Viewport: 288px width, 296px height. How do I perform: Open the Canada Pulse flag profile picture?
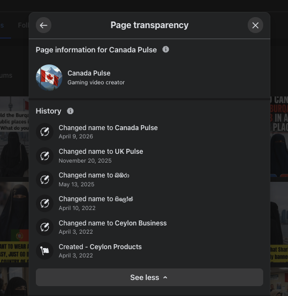tap(49, 78)
